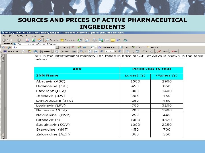
Task: Click Fit Width arrows icon
Action: [96, 51]
